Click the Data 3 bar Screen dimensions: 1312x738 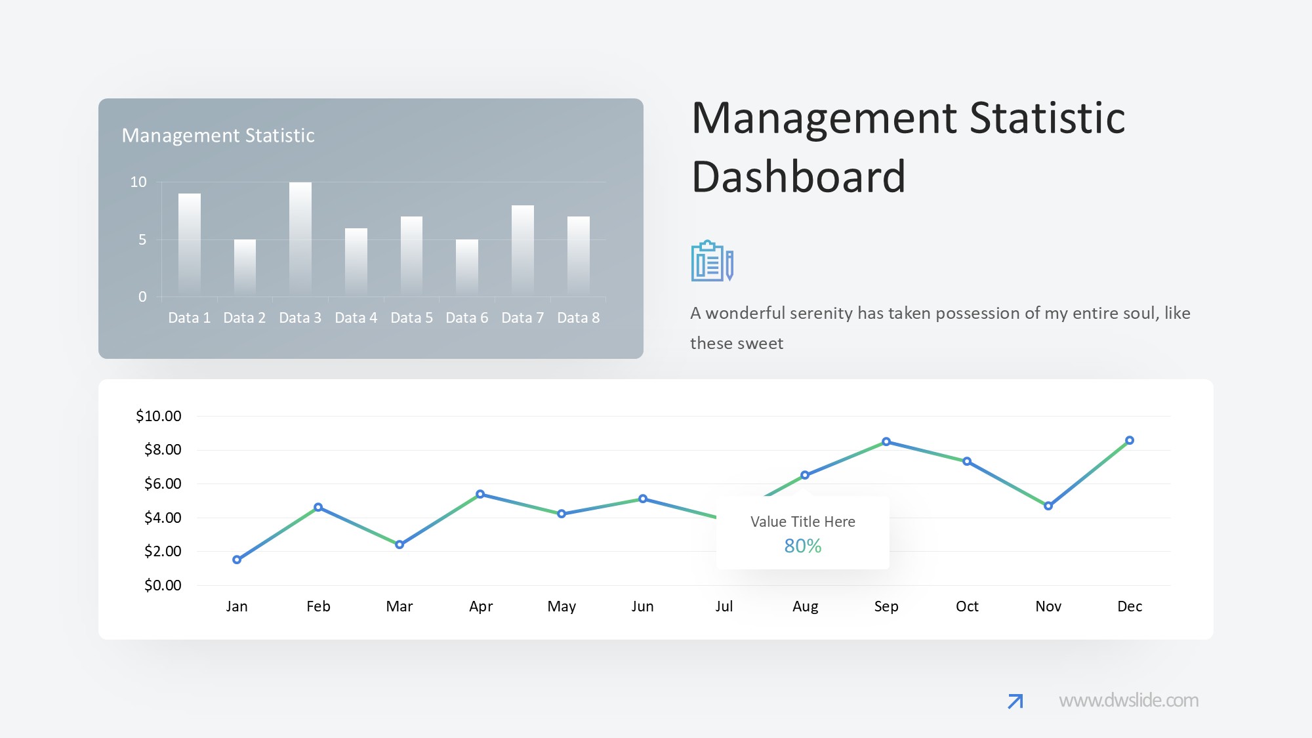coord(300,237)
